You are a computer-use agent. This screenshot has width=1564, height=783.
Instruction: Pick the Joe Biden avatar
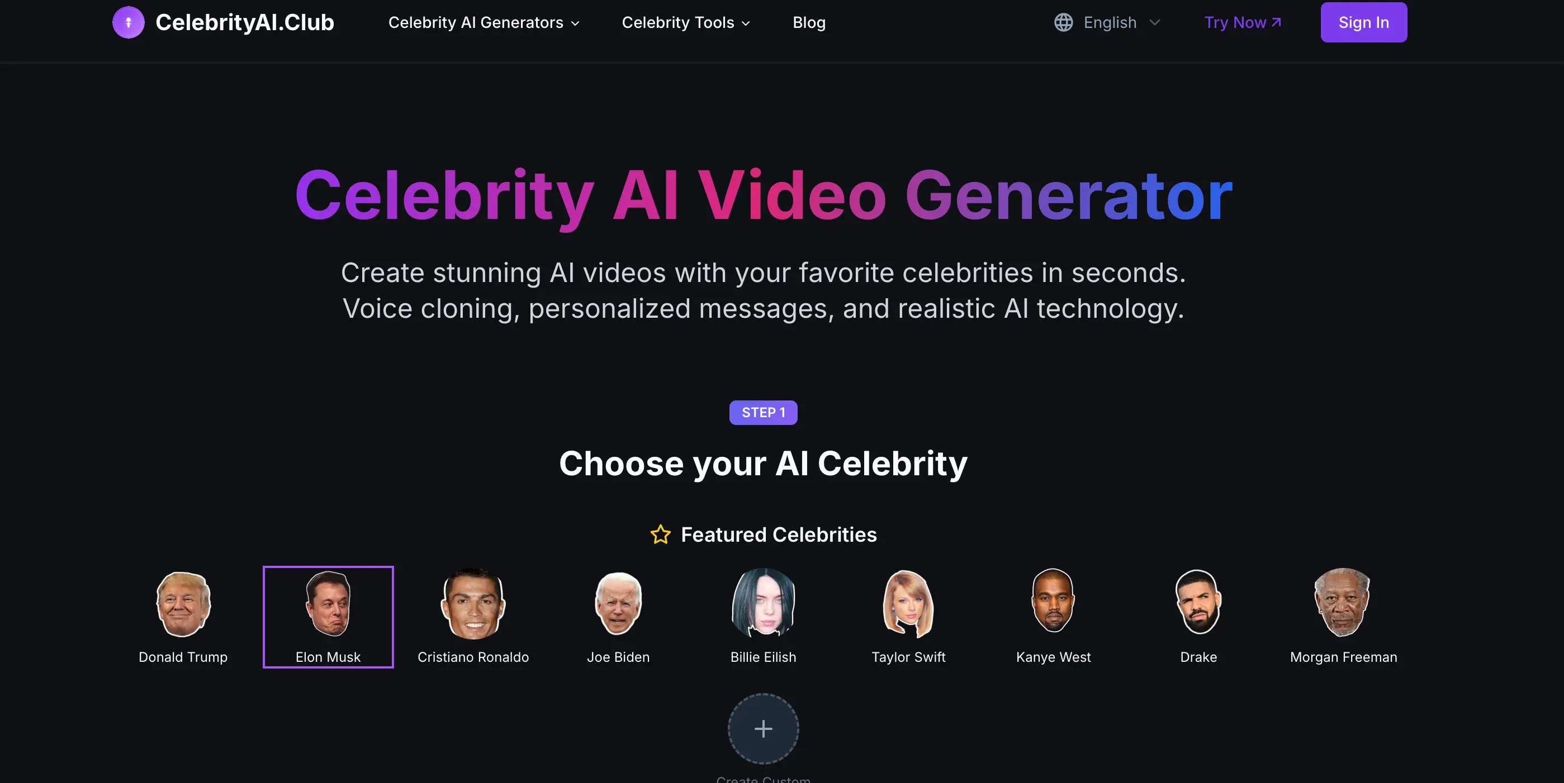click(x=618, y=604)
